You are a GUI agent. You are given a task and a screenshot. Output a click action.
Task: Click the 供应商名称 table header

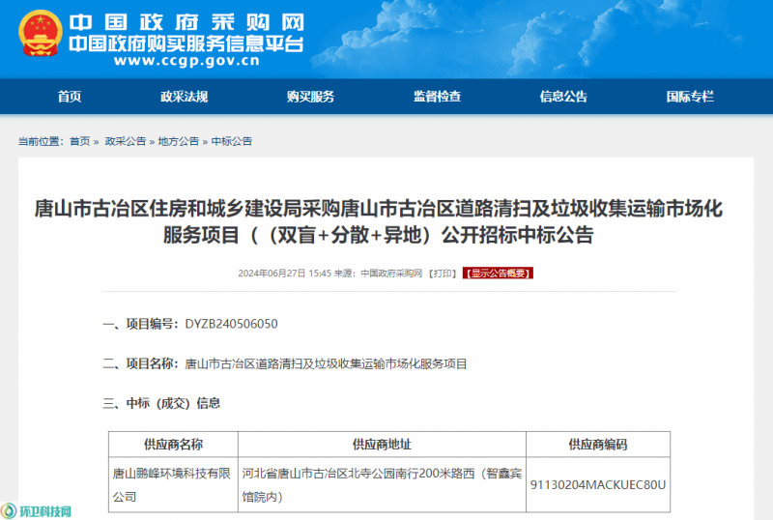[x=173, y=445]
